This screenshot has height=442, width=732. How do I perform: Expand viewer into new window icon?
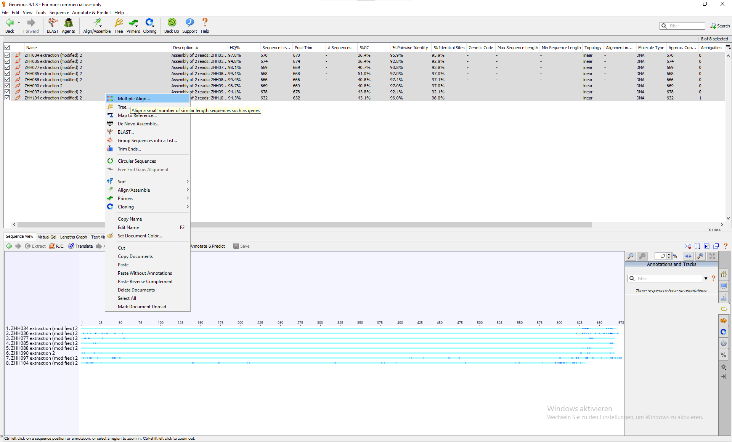[716, 246]
